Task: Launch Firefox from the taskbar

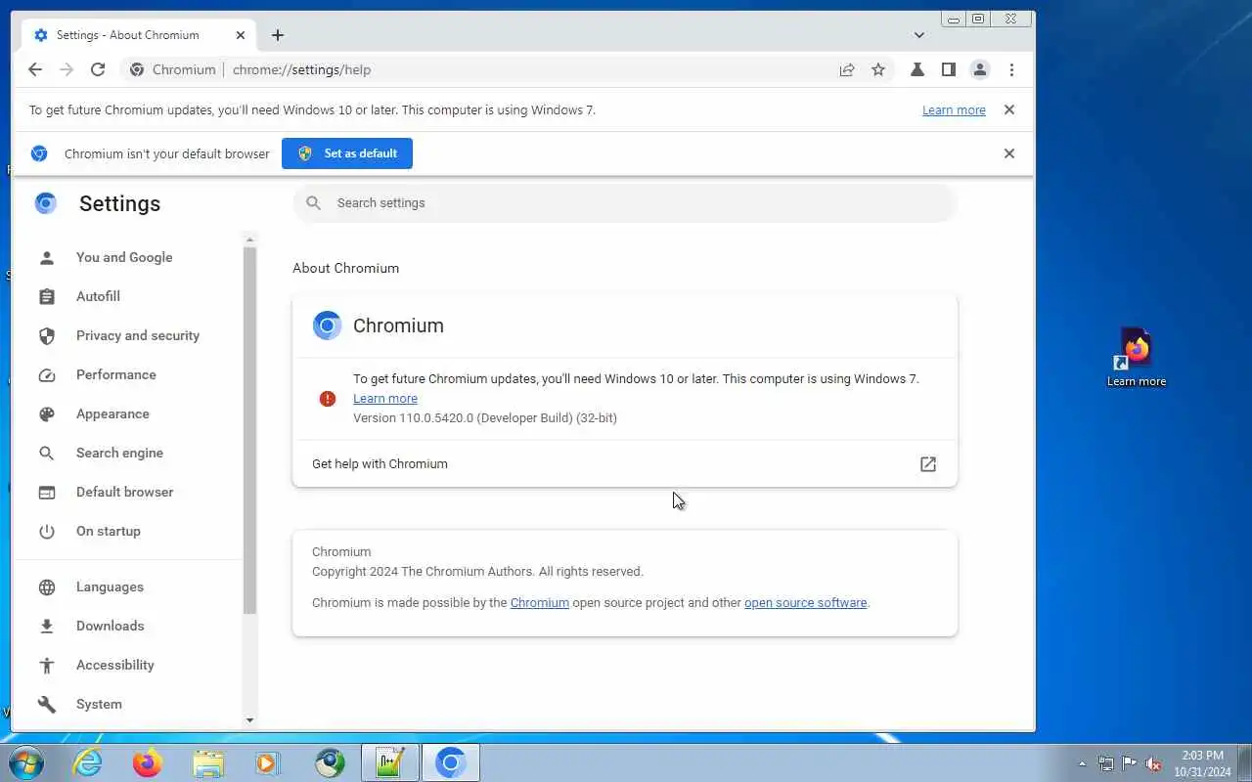Action: pyautogui.click(x=148, y=762)
